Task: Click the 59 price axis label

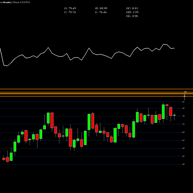Action: (183, 148)
